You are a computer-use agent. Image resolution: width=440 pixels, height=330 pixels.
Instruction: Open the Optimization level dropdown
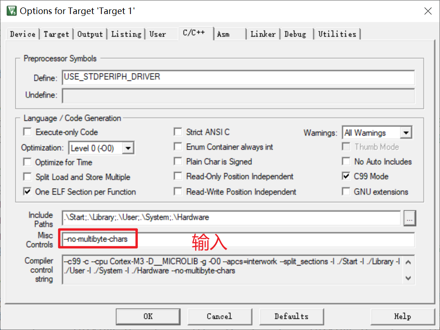[128, 148]
